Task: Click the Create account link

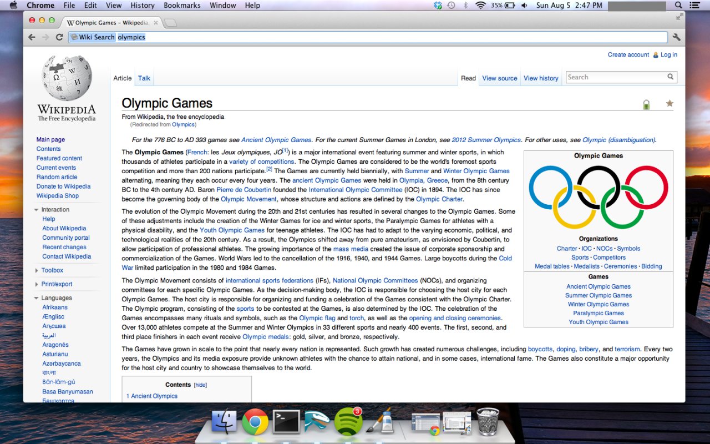Action: pyautogui.click(x=628, y=54)
